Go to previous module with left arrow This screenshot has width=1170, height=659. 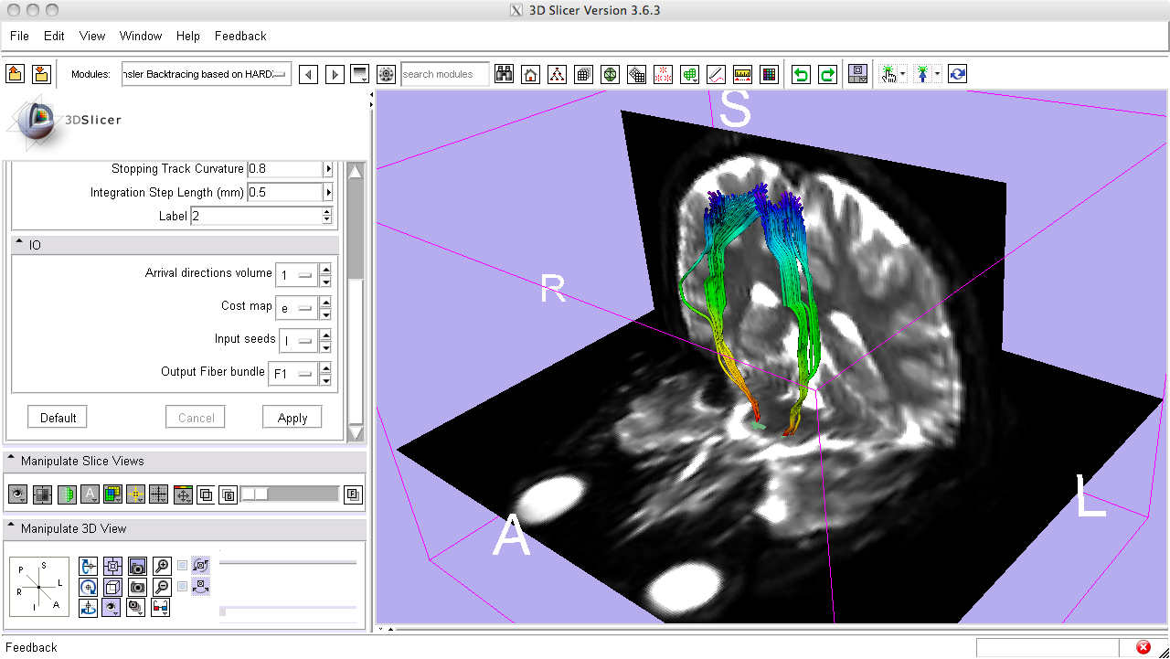tap(309, 74)
